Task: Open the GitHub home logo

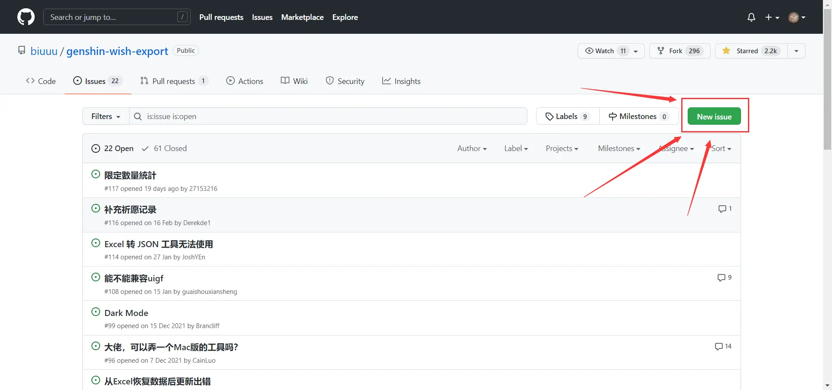Action: pos(26,17)
